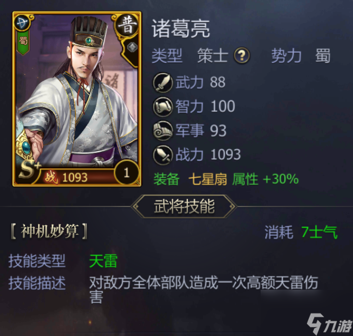
Task: Click the archer bow icon on card
Action: click(22, 23)
